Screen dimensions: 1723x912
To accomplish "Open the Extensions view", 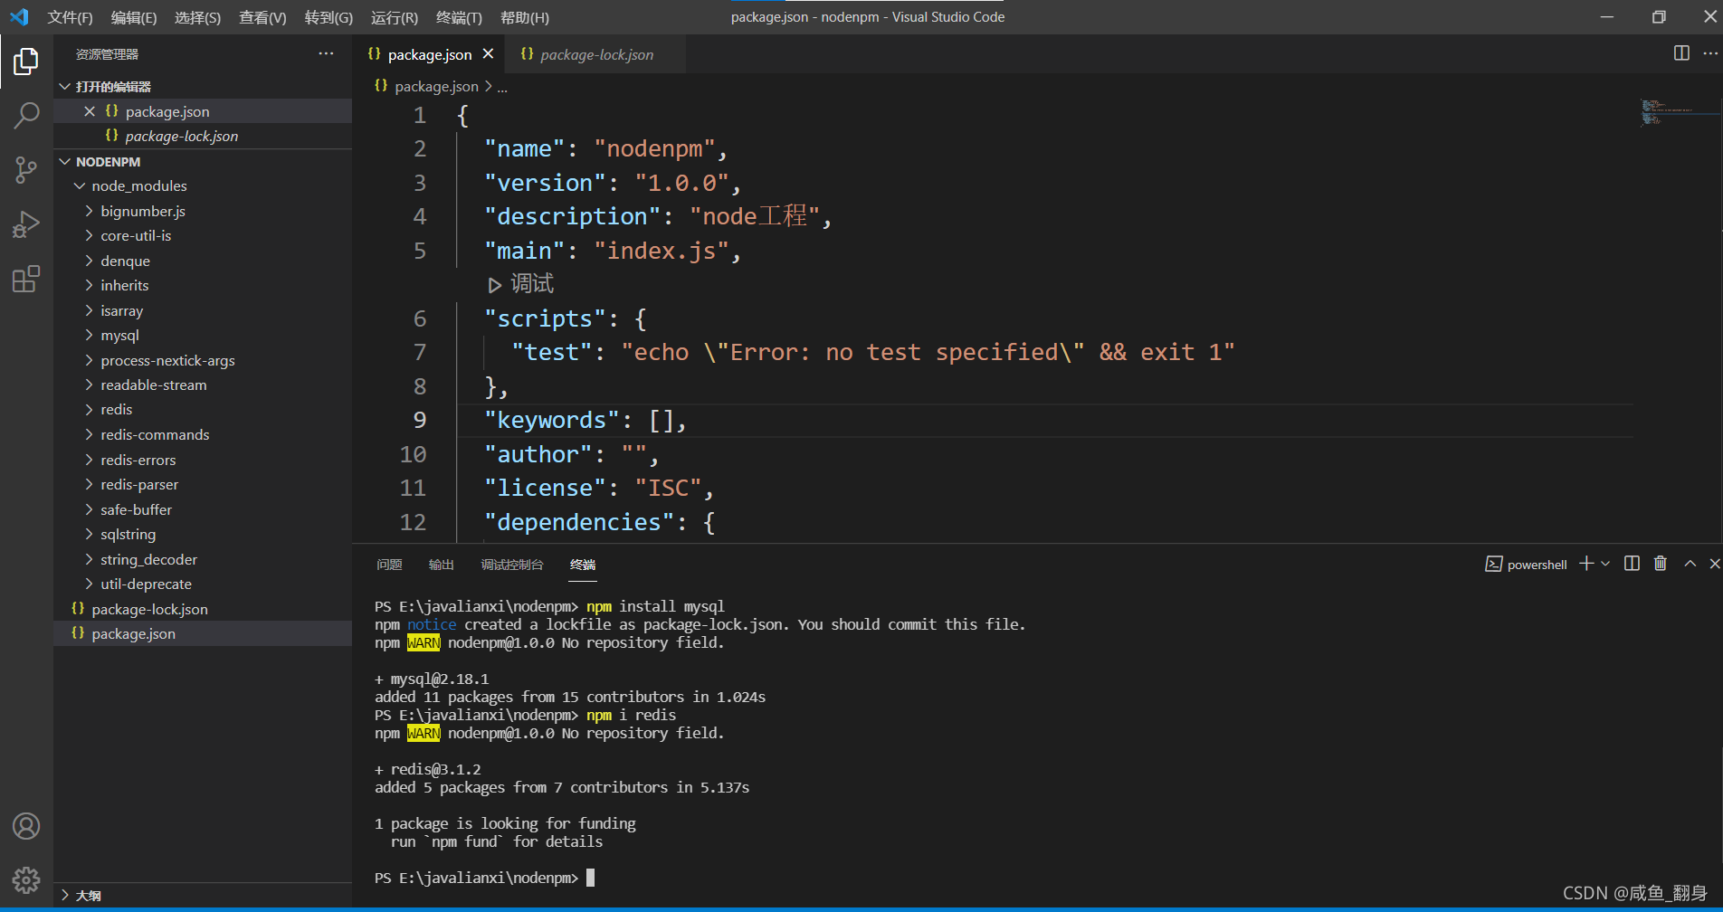I will point(26,279).
